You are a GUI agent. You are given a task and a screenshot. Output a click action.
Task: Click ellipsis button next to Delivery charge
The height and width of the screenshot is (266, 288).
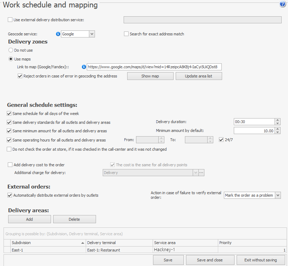[202, 173]
